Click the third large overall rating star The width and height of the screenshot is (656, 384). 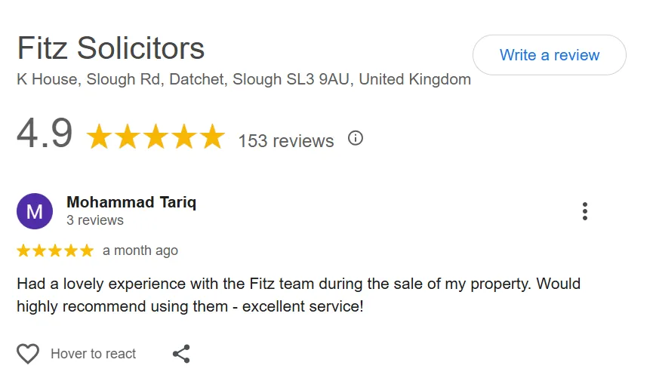[156, 138]
